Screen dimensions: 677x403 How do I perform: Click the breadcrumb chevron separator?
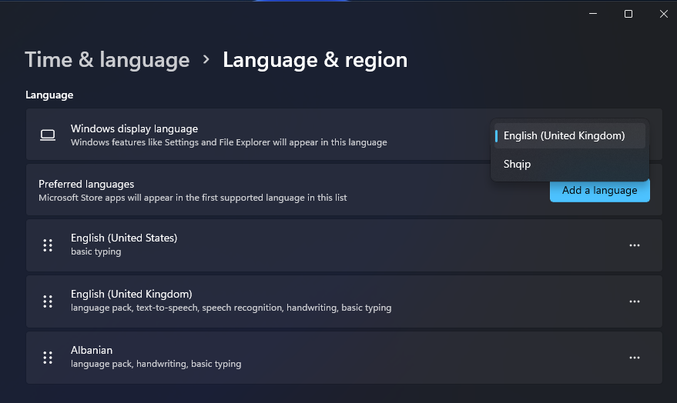[x=206, y=59]
